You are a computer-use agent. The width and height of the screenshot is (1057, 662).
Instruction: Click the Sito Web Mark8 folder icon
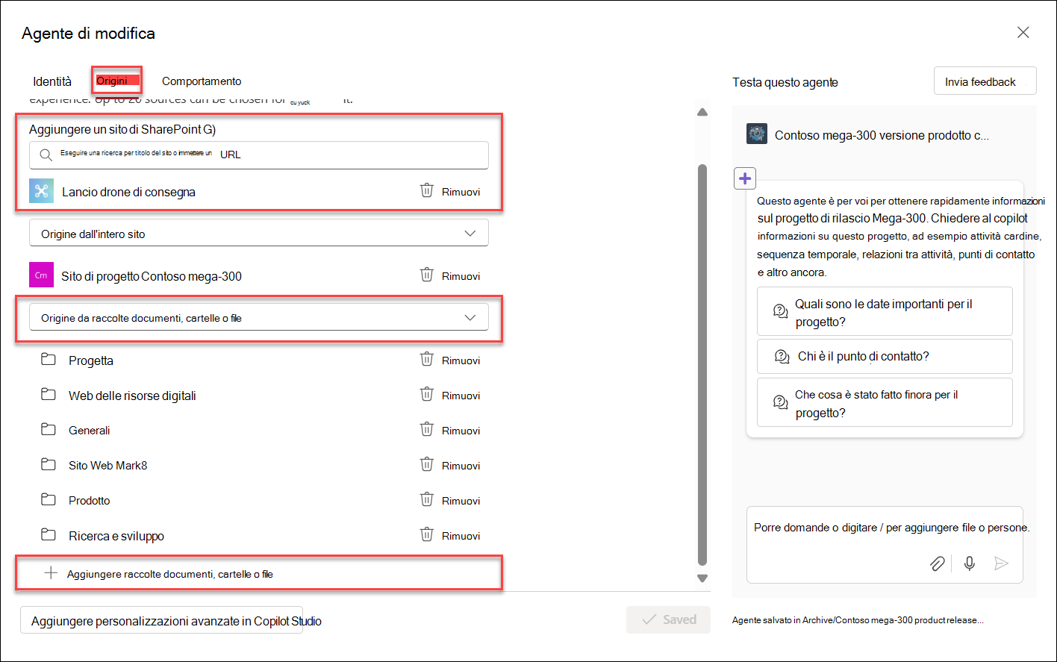point(49,465)
